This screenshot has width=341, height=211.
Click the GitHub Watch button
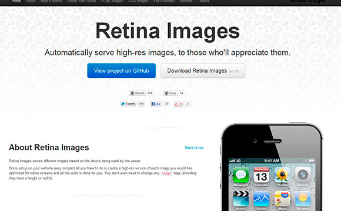tap(137, 93)
